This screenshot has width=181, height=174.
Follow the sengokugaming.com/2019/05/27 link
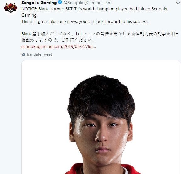click(x=58, y=46)
